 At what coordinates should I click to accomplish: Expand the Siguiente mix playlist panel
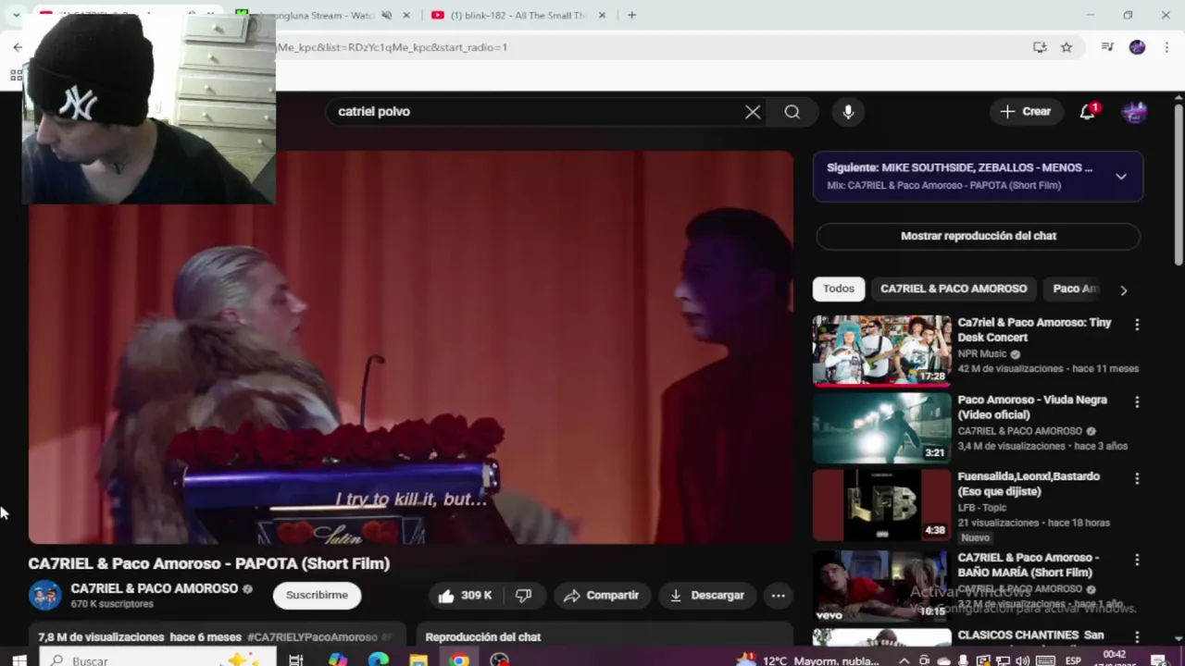click(x=1121, y=176)
